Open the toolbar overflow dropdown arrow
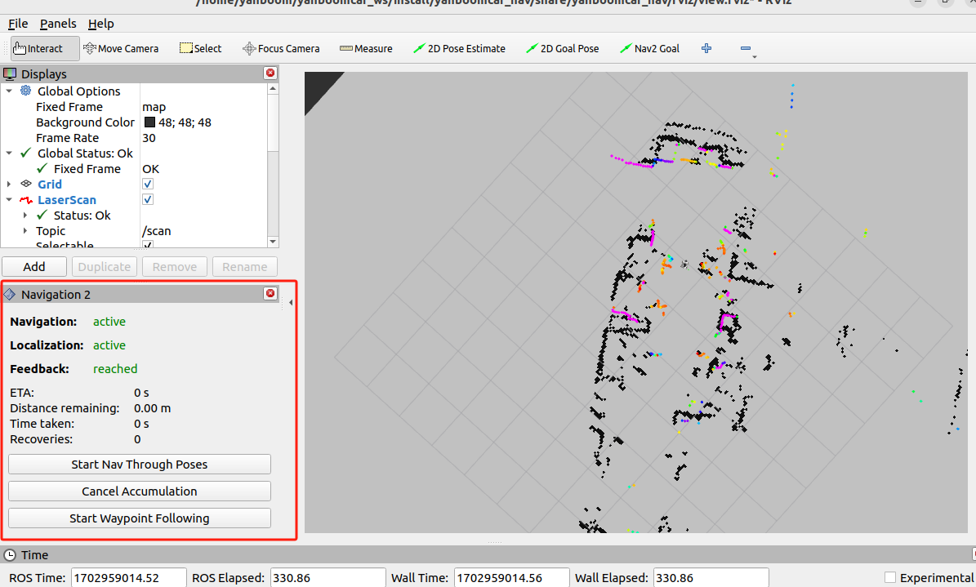Viewport: 976px width, 587px height. (x=755, y=57)
